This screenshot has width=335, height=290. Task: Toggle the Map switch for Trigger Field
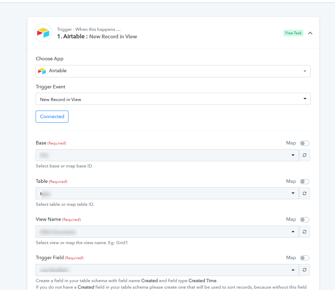[305, 258]
